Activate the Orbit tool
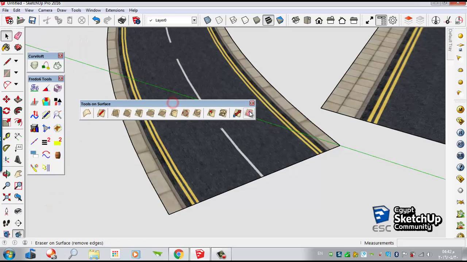The image size is (467, 262). (x=7, y=174)
